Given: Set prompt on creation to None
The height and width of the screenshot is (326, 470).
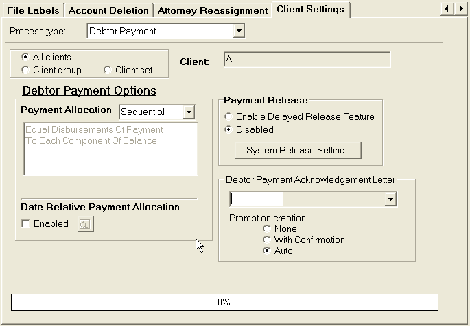Looking at the screenshot, I should click(x=267, y=229).
